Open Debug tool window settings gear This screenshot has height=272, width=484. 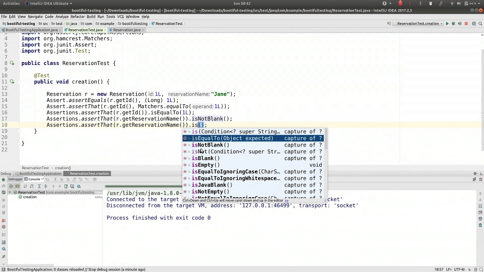(x=475, y=173)
